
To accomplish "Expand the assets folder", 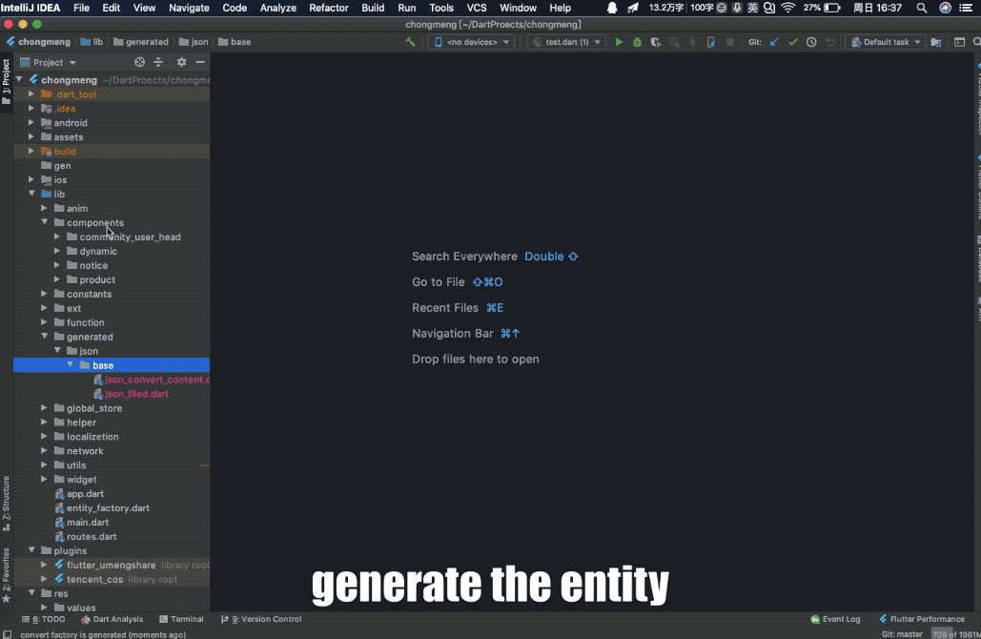I will [31, 137].
